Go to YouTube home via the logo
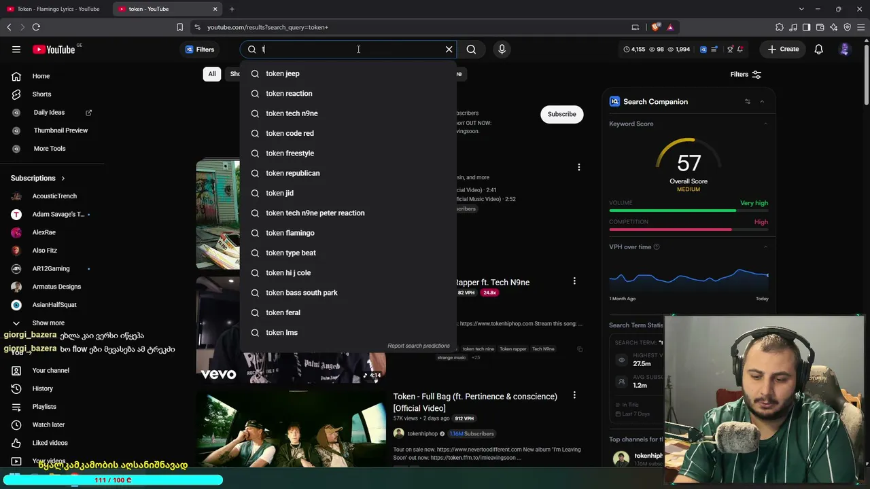 click(54, 49)
